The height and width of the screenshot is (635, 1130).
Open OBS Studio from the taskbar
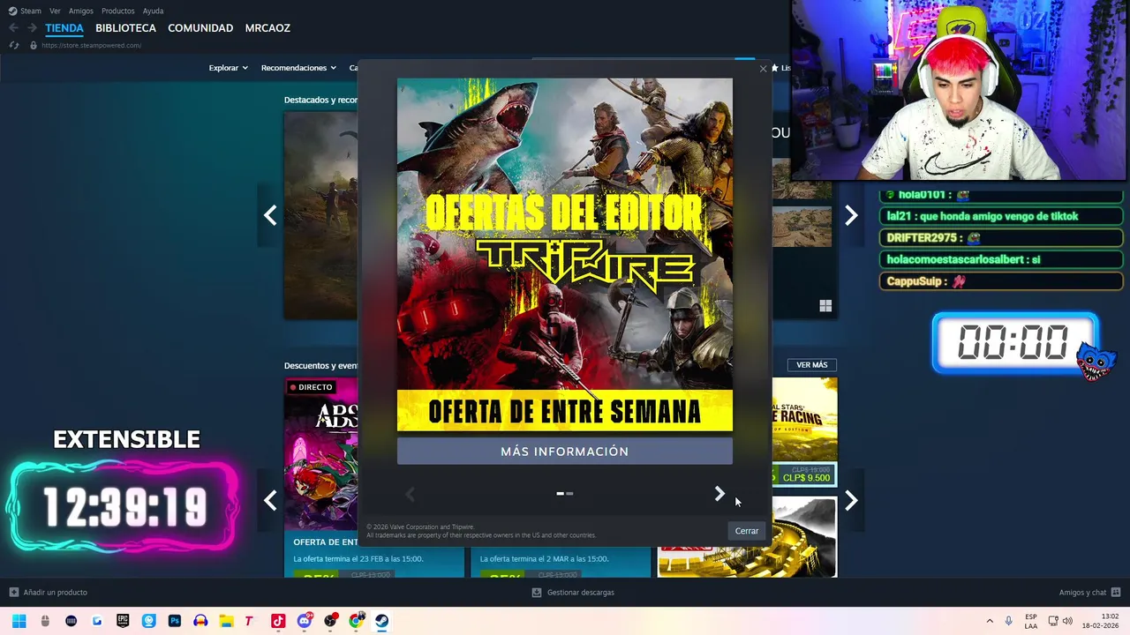pyautogui.click(x=330, y=621)
